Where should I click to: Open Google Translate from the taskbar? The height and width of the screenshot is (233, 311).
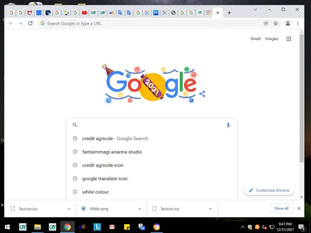click(x=142, y=227)
